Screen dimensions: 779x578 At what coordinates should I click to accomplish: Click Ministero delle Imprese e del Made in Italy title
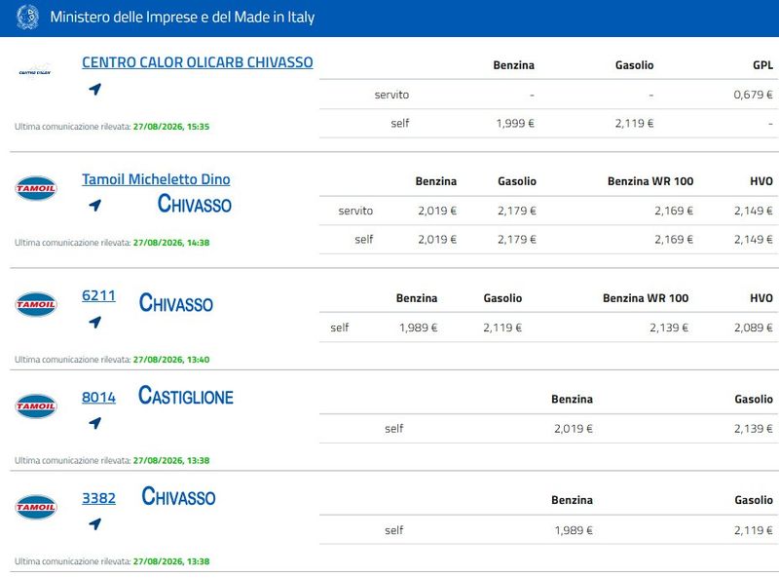point(182,17)
